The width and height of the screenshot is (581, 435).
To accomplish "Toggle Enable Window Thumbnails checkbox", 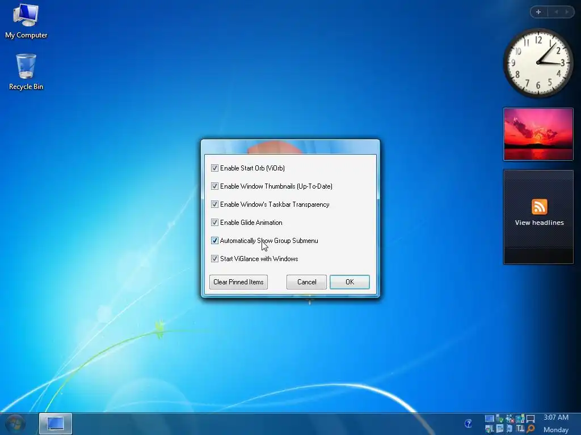I will click(214, 186).
